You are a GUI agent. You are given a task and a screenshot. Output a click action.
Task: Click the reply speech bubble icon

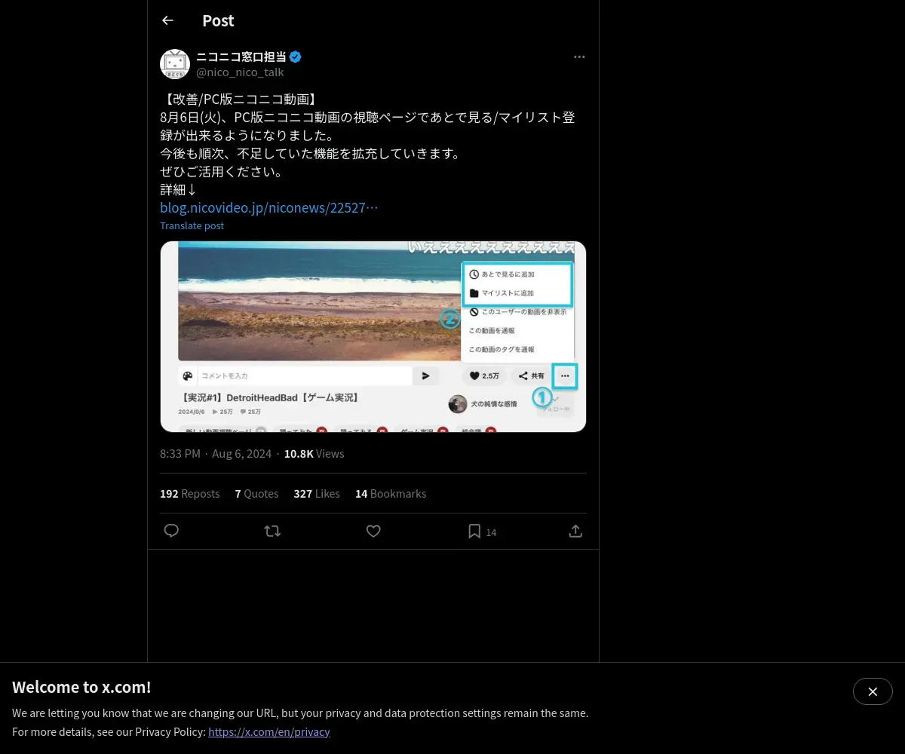point(171,531)
